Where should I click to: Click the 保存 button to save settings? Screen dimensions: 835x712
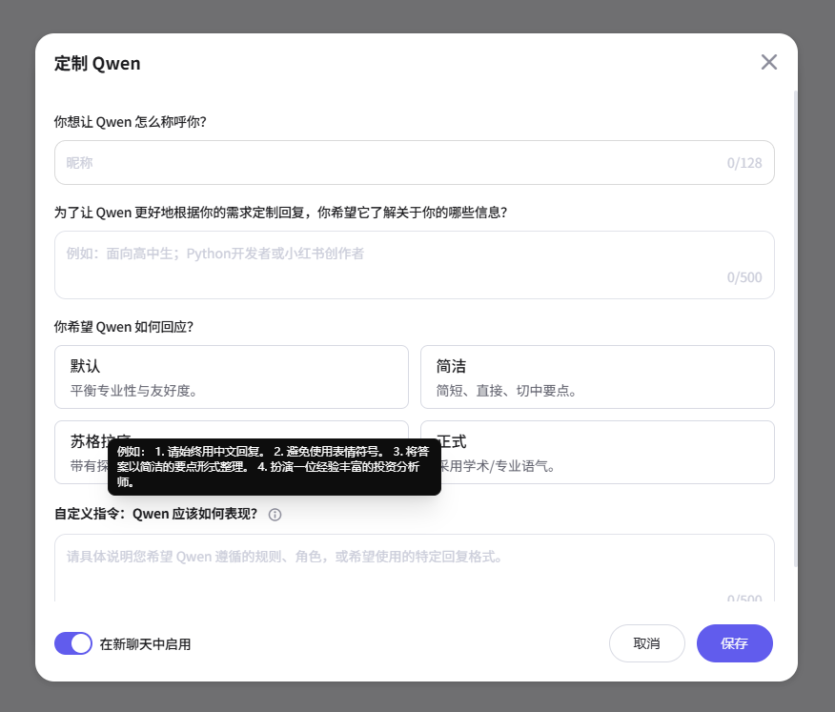pos(734,643)
